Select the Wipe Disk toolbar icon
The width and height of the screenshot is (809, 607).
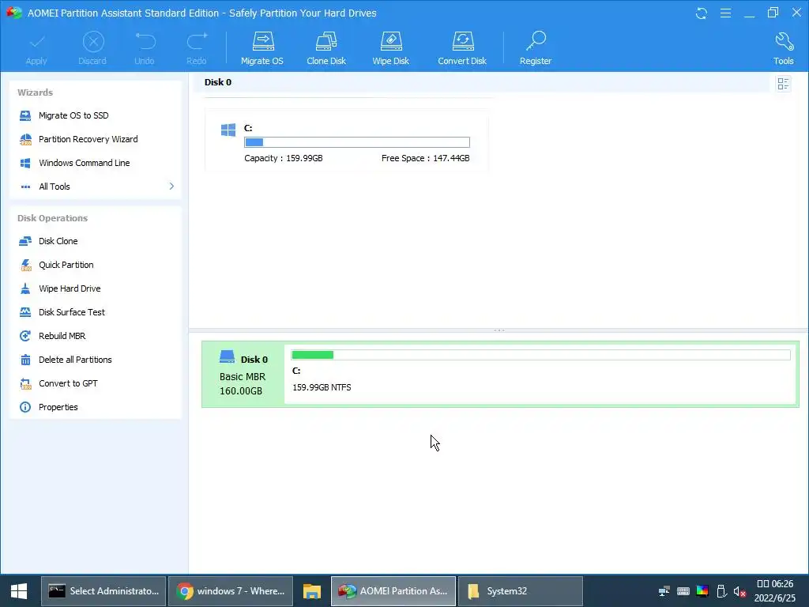[390, 41]
